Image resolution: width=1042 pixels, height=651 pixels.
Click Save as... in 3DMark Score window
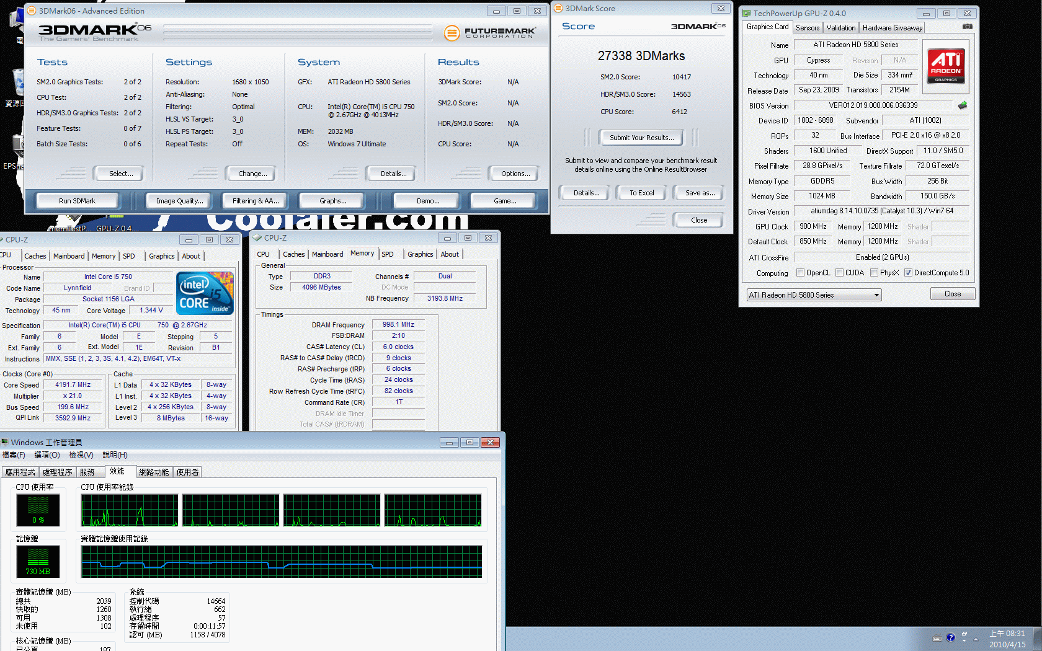[x=700, y=193]
